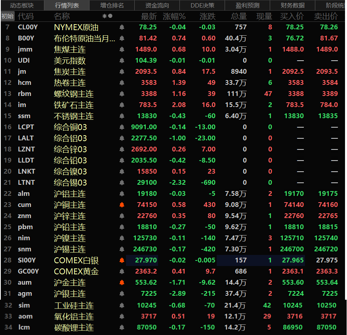Click the alert bell for NYMEX原油
The image size is (347, 335).
tap(122, 27)
